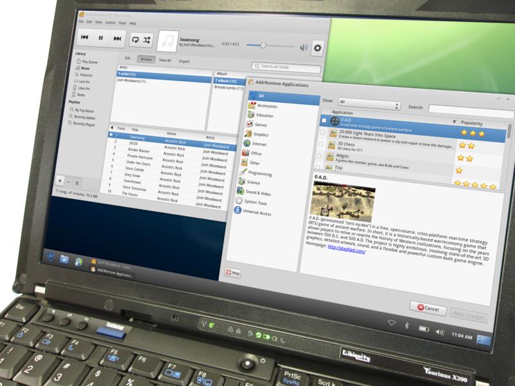Open the File menu in Rhythmbox

point(81,22)
